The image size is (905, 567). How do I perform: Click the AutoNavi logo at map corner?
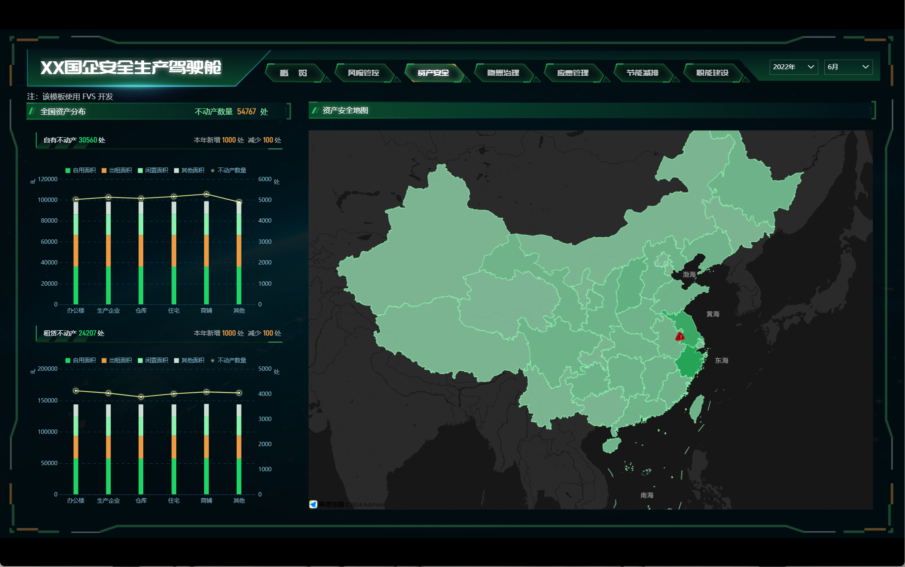pyautogui.click(x=313, y=504)
